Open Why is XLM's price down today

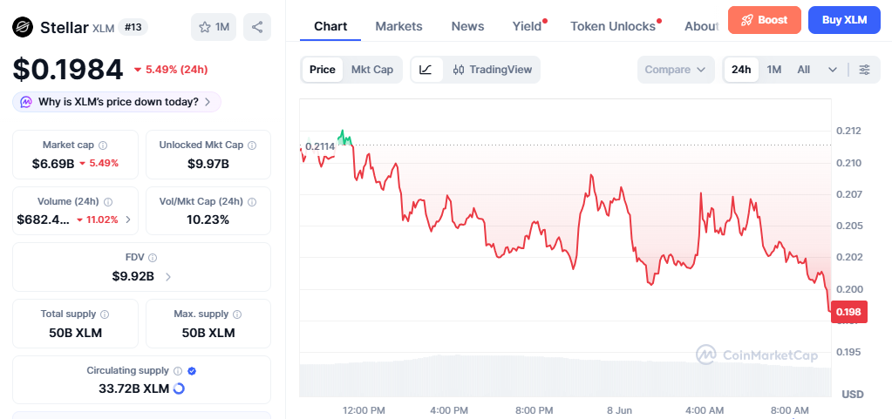[x=117, y=102]
